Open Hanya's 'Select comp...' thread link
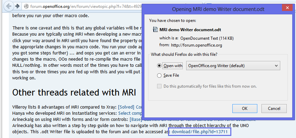 [130, 113]
